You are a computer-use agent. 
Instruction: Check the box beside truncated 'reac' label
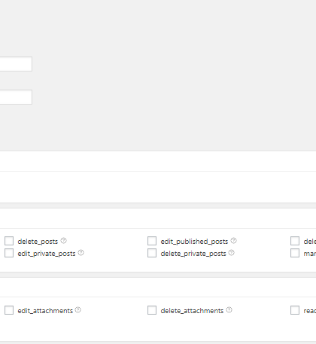[x=295, y=310]
